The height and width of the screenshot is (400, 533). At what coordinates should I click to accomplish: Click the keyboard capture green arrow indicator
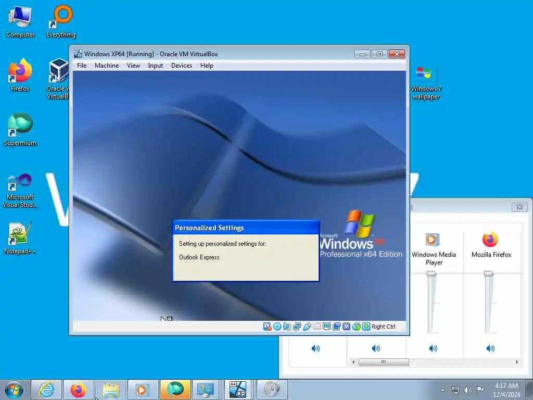point(366,327)
